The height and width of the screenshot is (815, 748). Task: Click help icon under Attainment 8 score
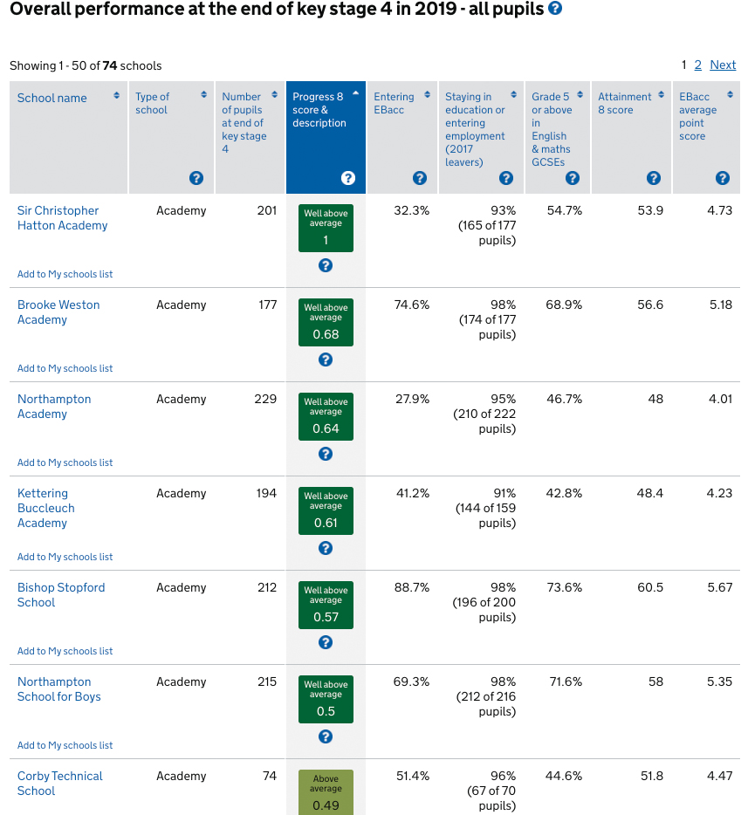point(654,178)
